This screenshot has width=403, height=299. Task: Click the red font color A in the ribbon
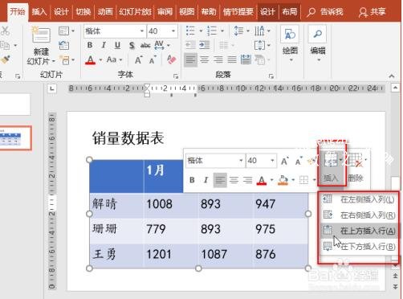coord(90,59)
